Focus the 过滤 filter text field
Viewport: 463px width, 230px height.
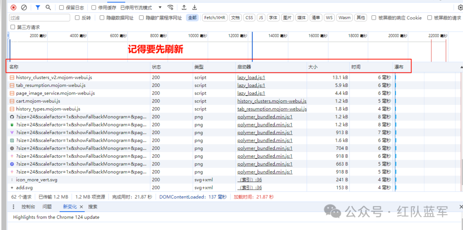39,18
